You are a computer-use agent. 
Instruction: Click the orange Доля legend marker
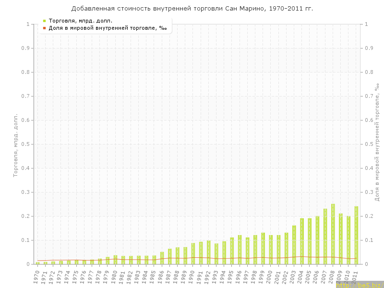pos(44,28)
